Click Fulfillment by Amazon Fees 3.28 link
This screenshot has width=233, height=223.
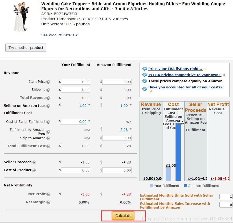pyautogui.click(x=124, y=130)
